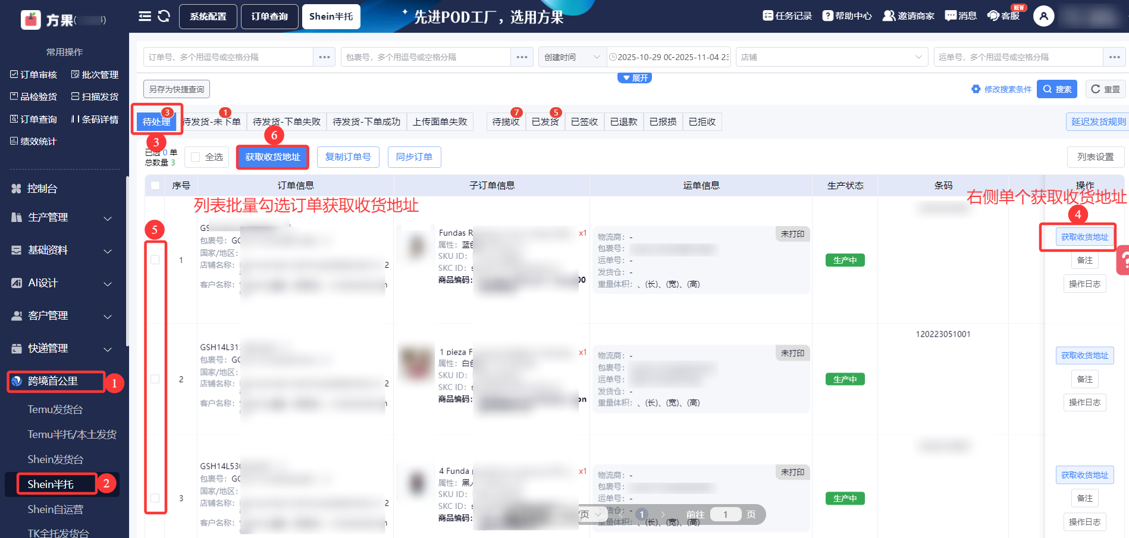Open 邀请商家 invite merchants
This screenshot has width=1129, height=538.
tap(908, 16)
